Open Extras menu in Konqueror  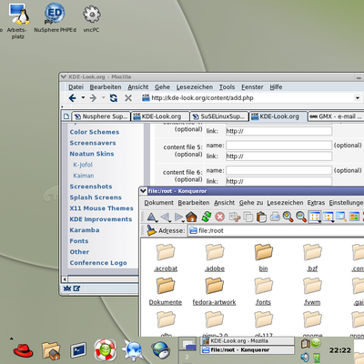click(316, 203)
